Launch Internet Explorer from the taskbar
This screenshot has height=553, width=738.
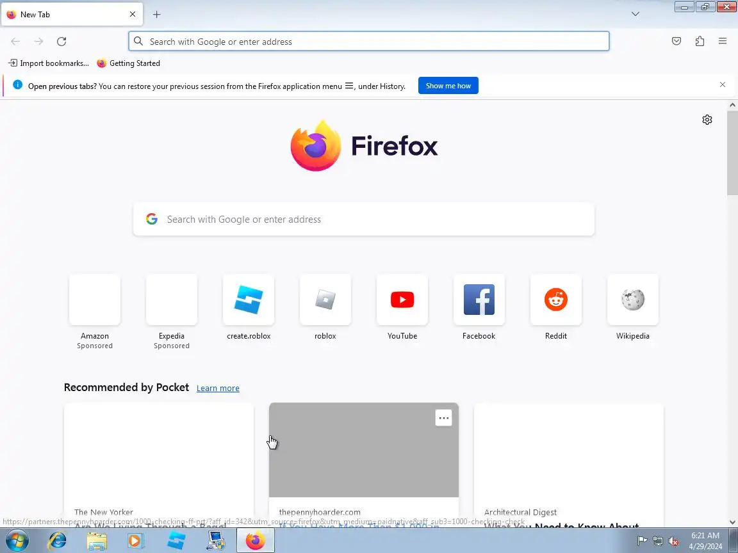(x=58, y=541)
